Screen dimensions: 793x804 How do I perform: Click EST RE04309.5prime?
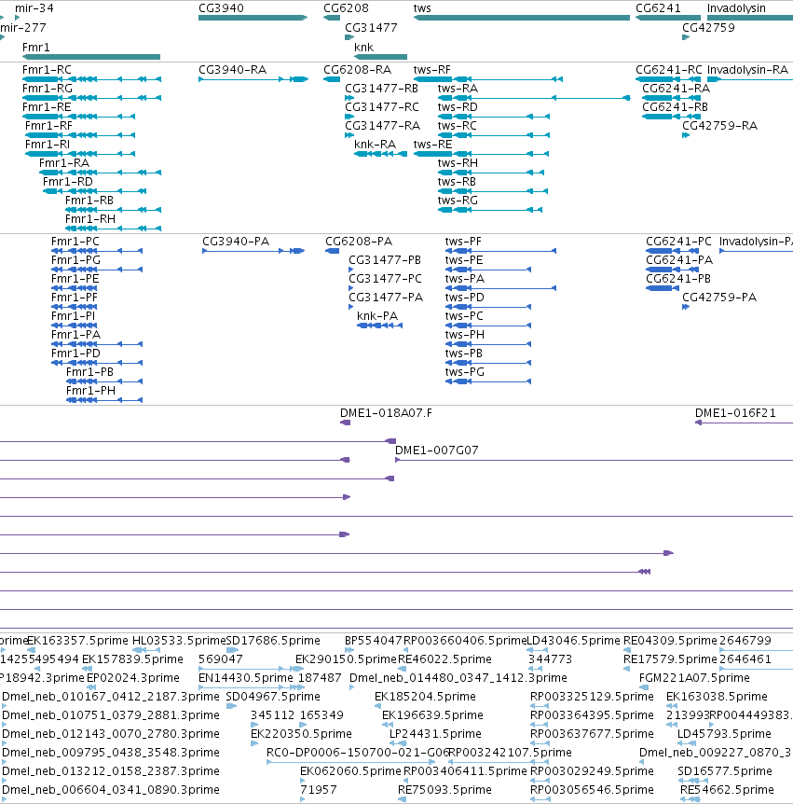(x=670, y=641)
